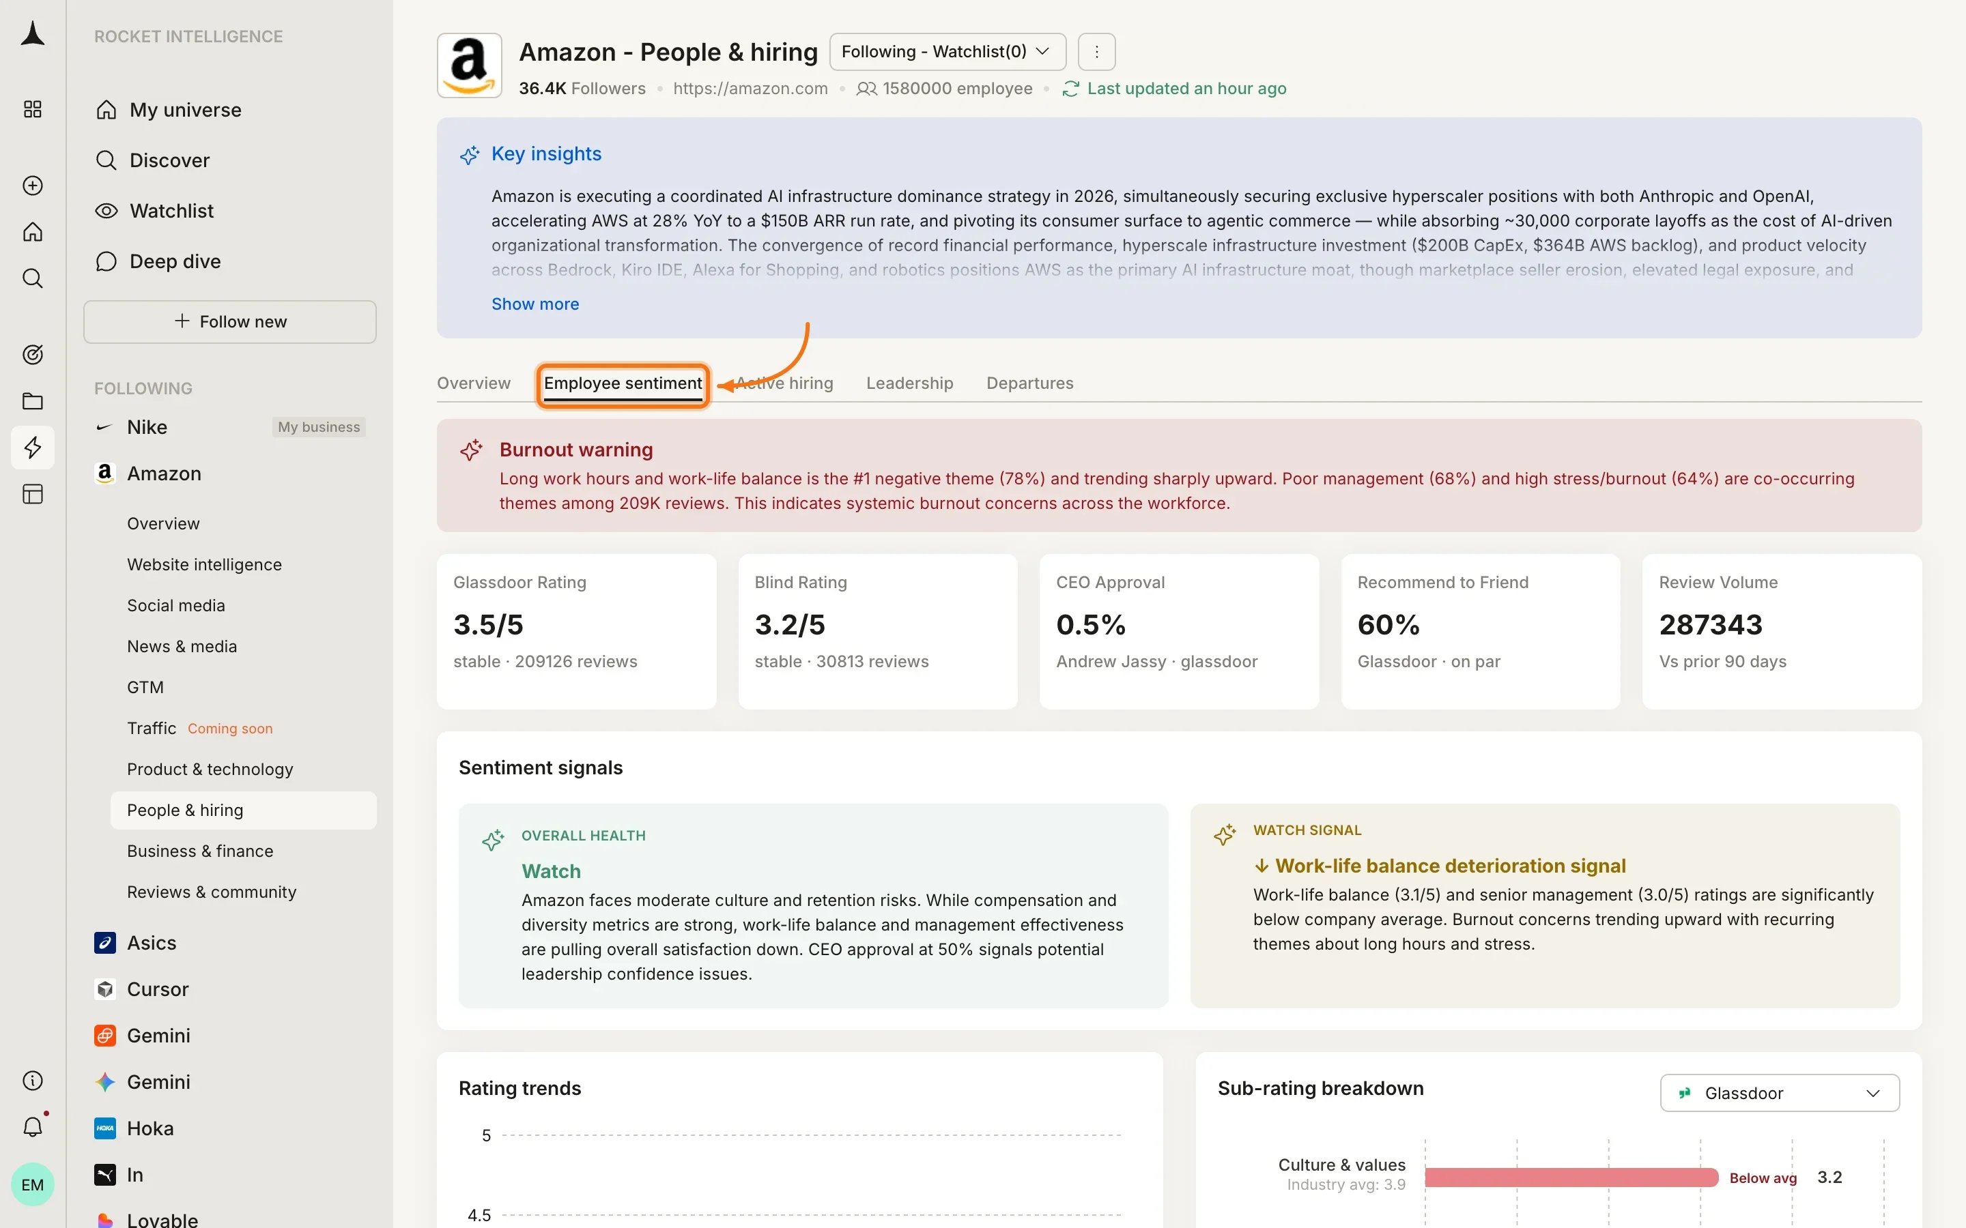
Task: Open Business & finance under Amazon
Action: tap(200, 851)
